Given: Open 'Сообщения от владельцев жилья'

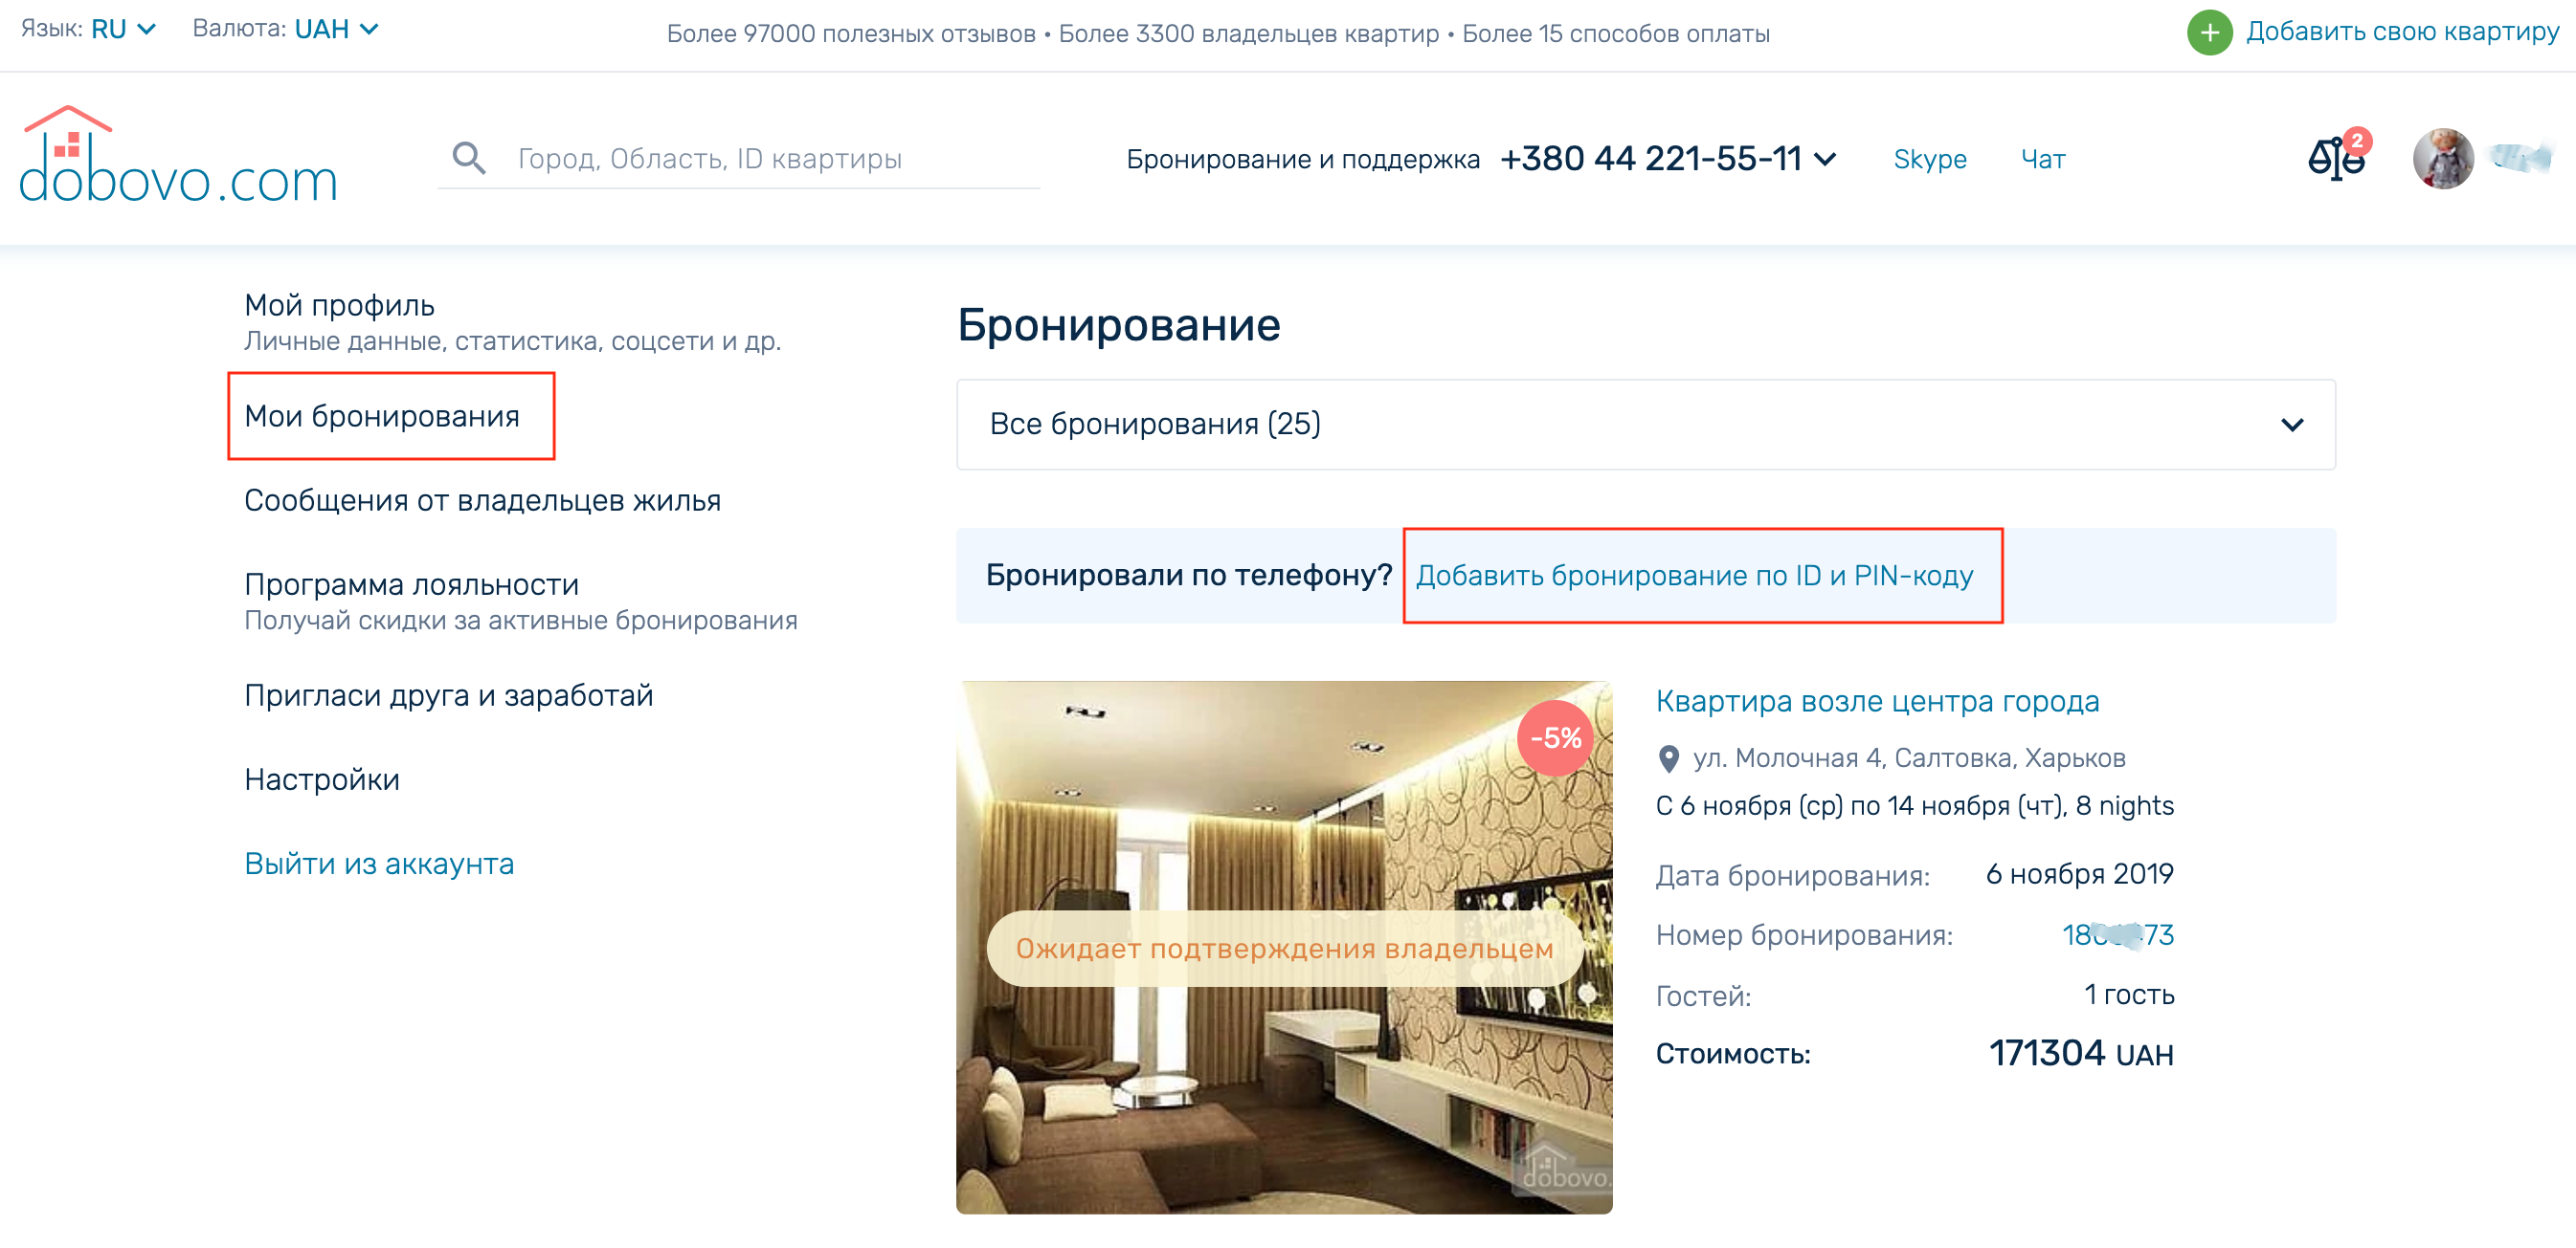Looking at the screenshot, I should (482, 499).
